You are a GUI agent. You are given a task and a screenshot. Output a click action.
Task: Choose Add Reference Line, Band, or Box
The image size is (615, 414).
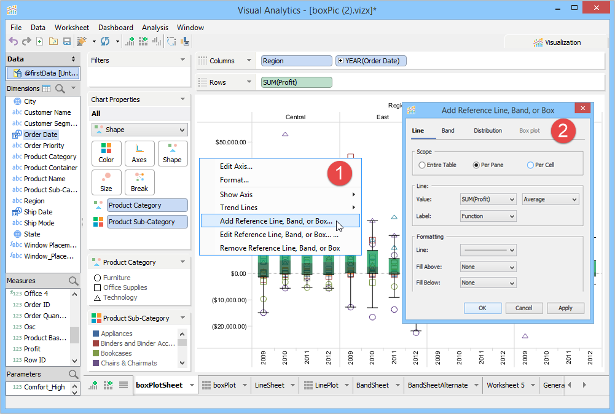pyautogui.click(x=276, y=221)
